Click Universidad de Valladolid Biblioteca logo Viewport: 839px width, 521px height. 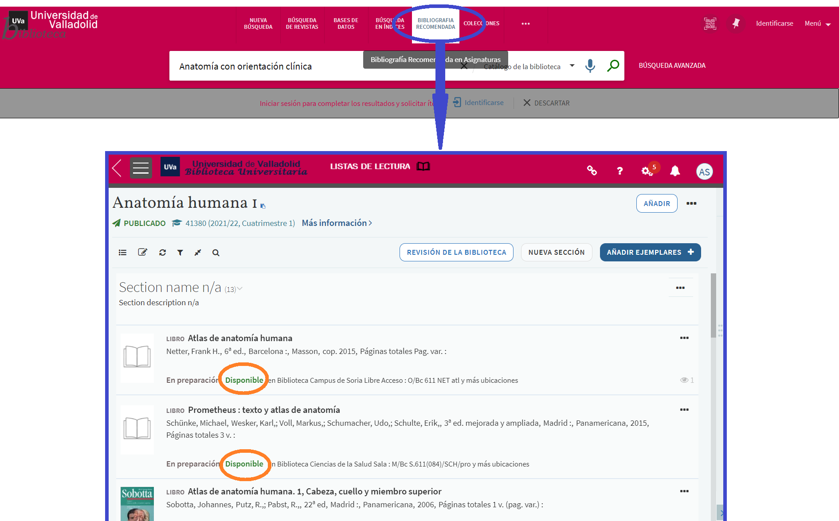[51, 24]
